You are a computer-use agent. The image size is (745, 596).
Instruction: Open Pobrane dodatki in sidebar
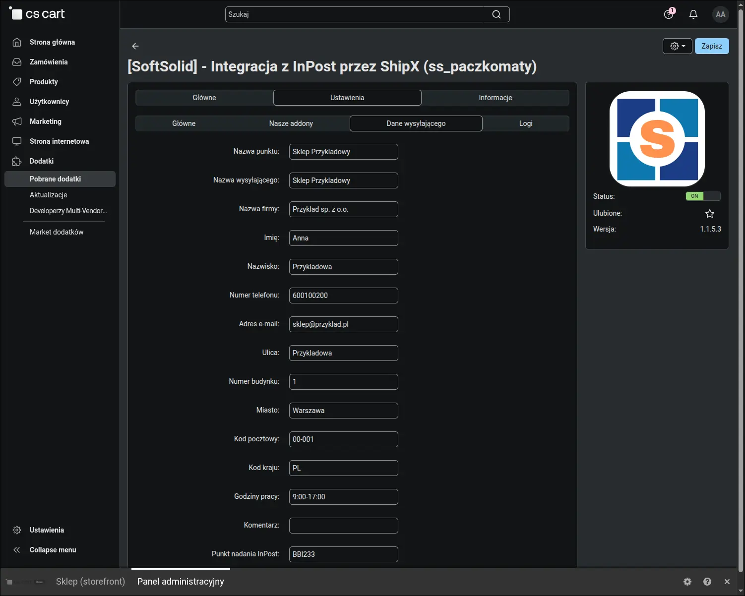click(x=60, y=179)
